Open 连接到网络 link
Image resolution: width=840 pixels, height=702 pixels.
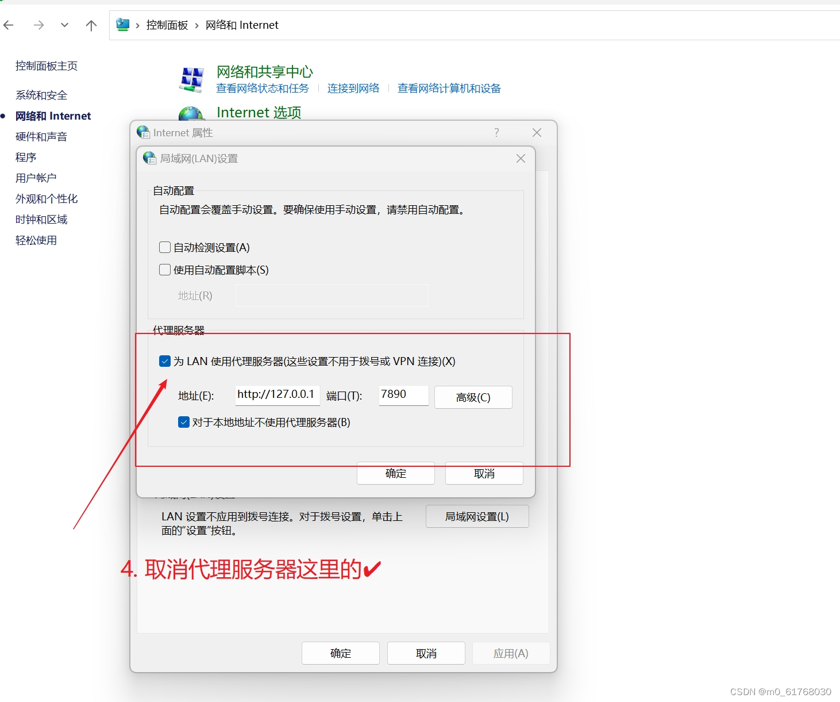click(353, 88)
